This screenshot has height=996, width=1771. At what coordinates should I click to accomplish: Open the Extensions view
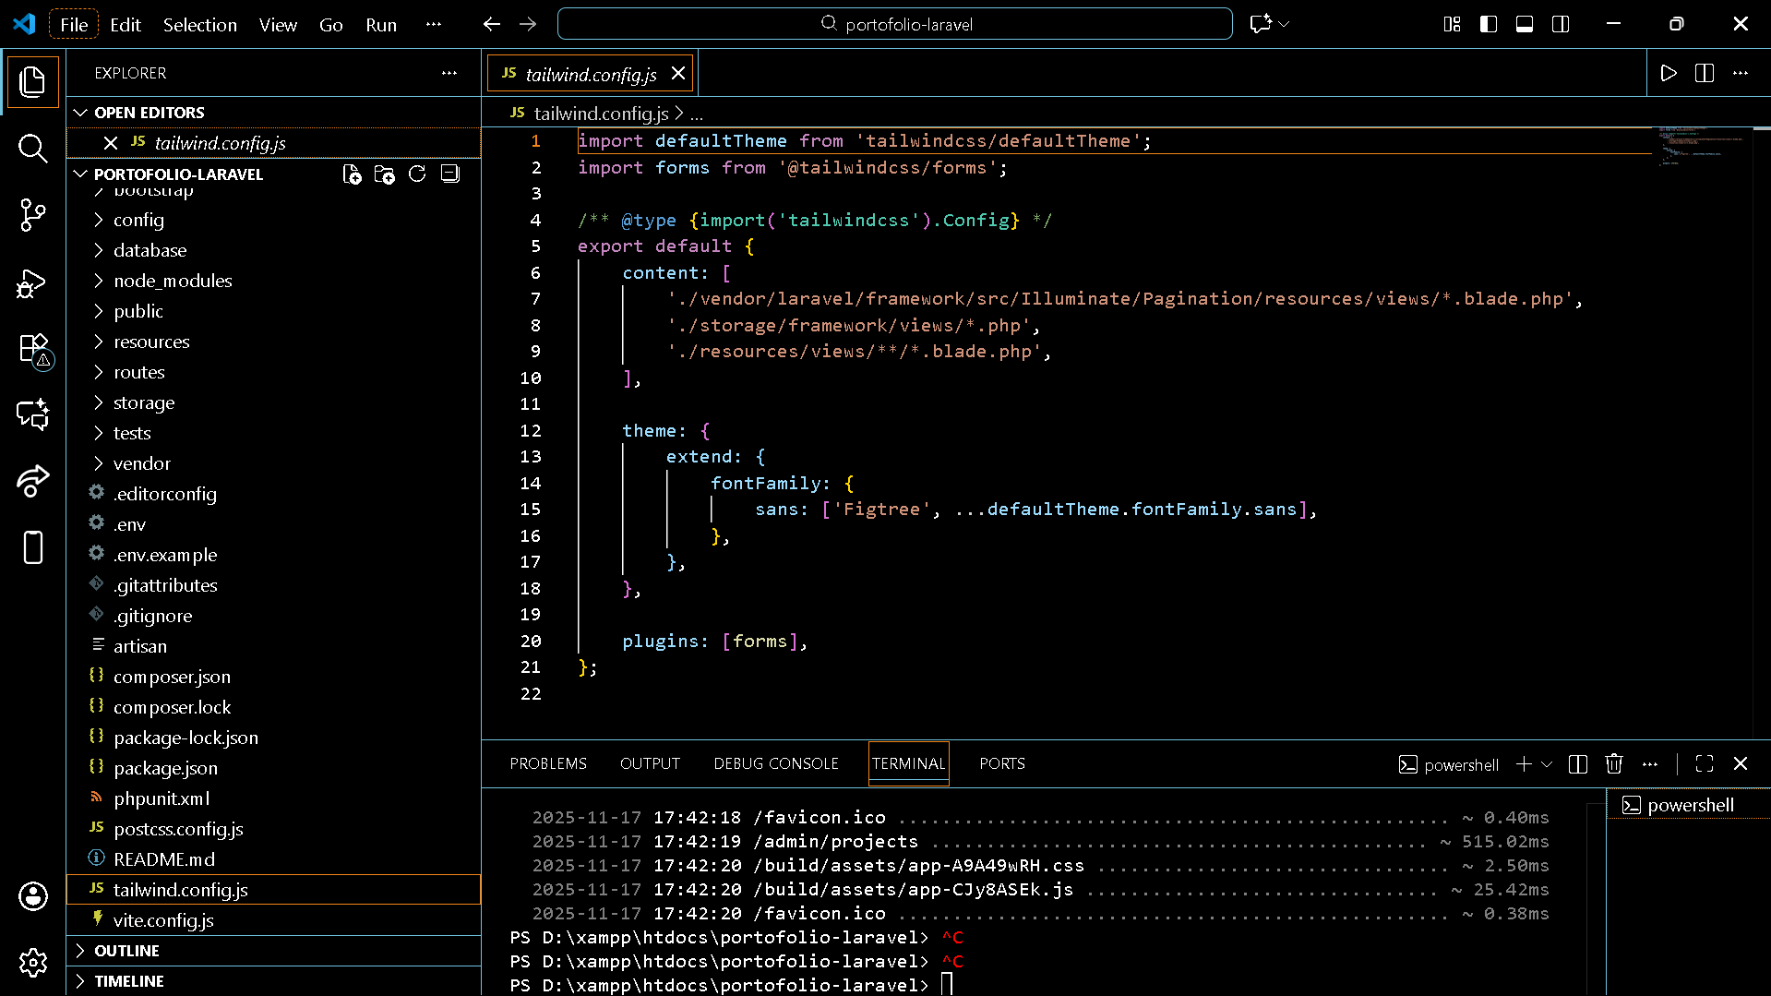tap(32, 349)
